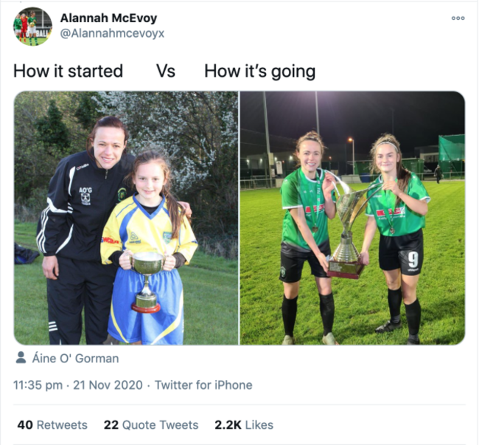View the 22 Quote Tweets list
This screenshot has width=479, height=445.
(x=151, y=425)
